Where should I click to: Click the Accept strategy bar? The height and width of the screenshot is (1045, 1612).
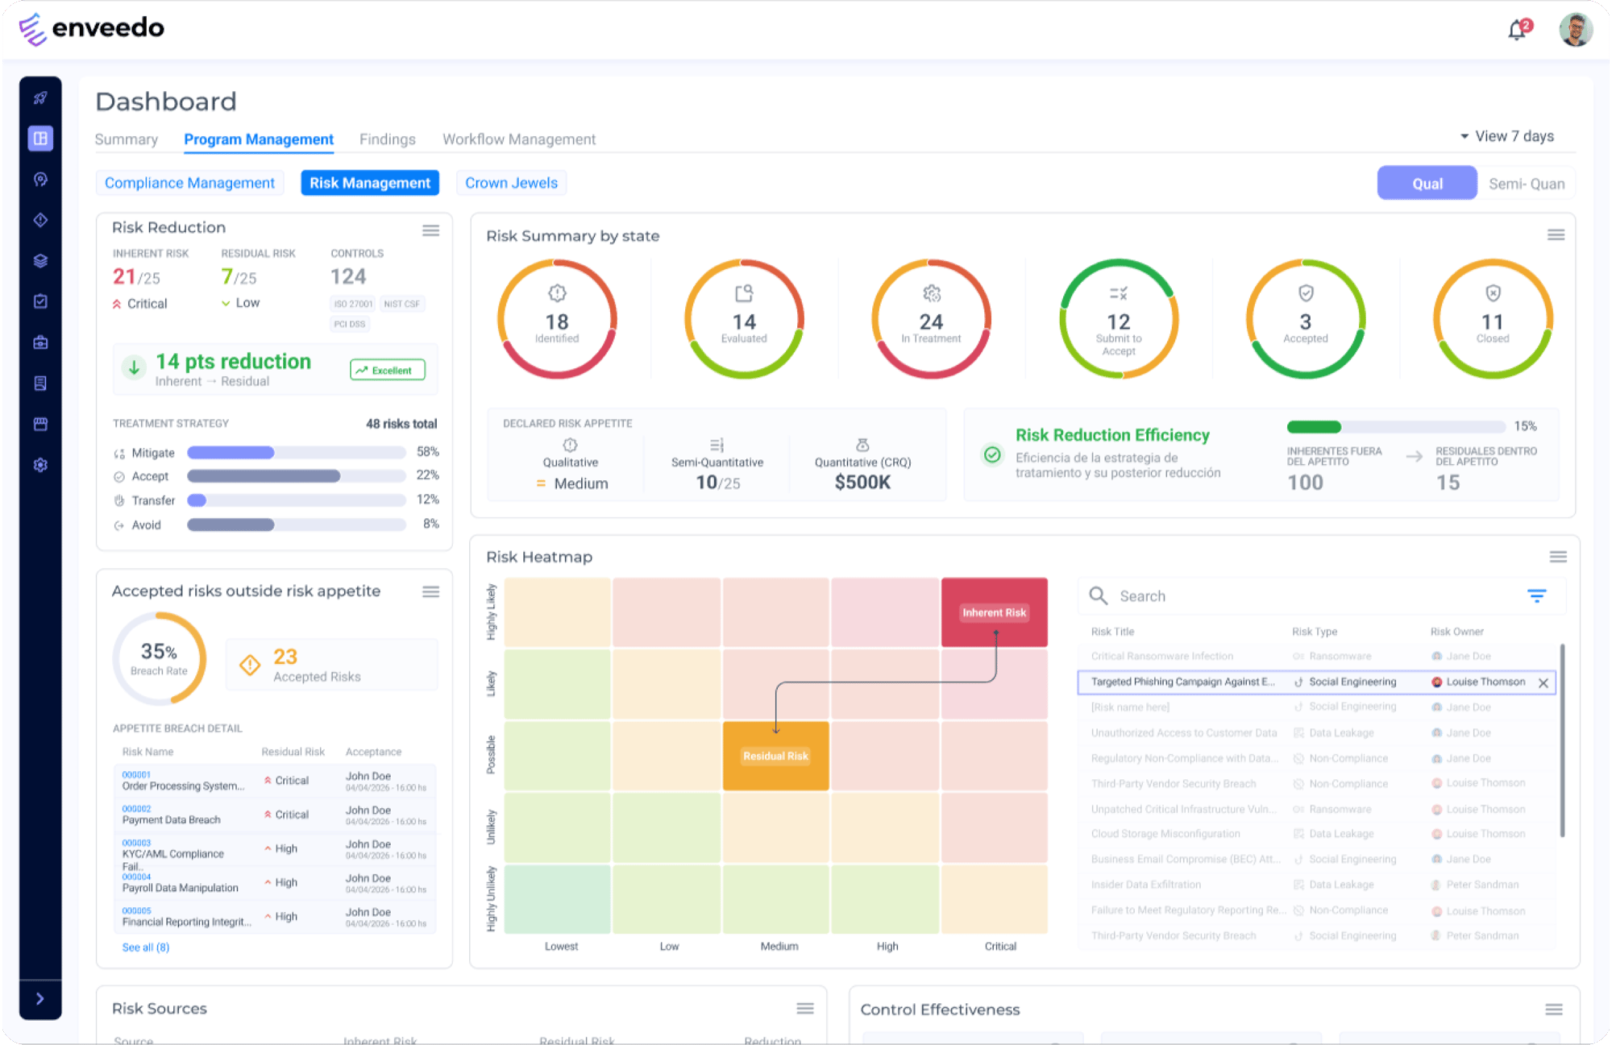tap(296, 476)
